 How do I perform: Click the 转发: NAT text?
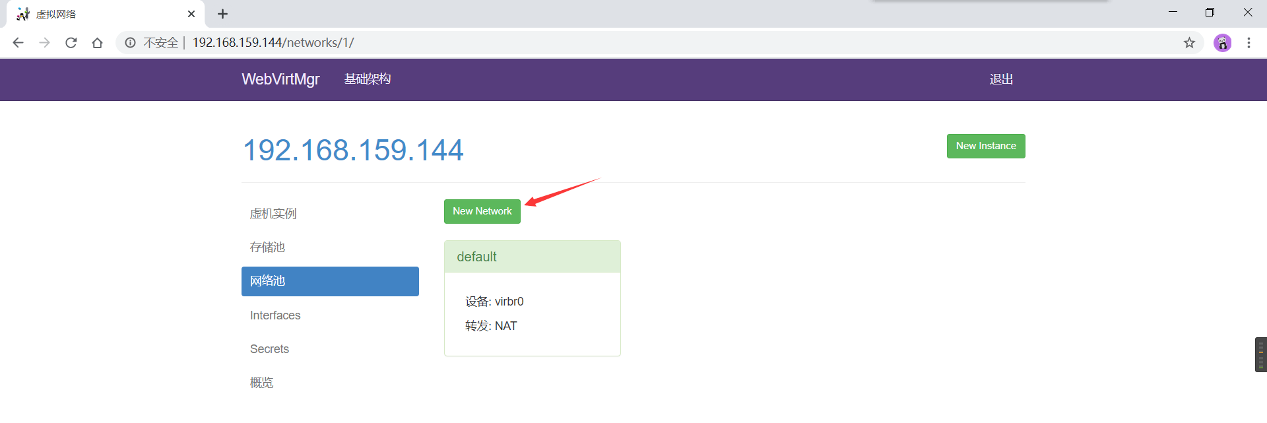(x=491, y=326)
